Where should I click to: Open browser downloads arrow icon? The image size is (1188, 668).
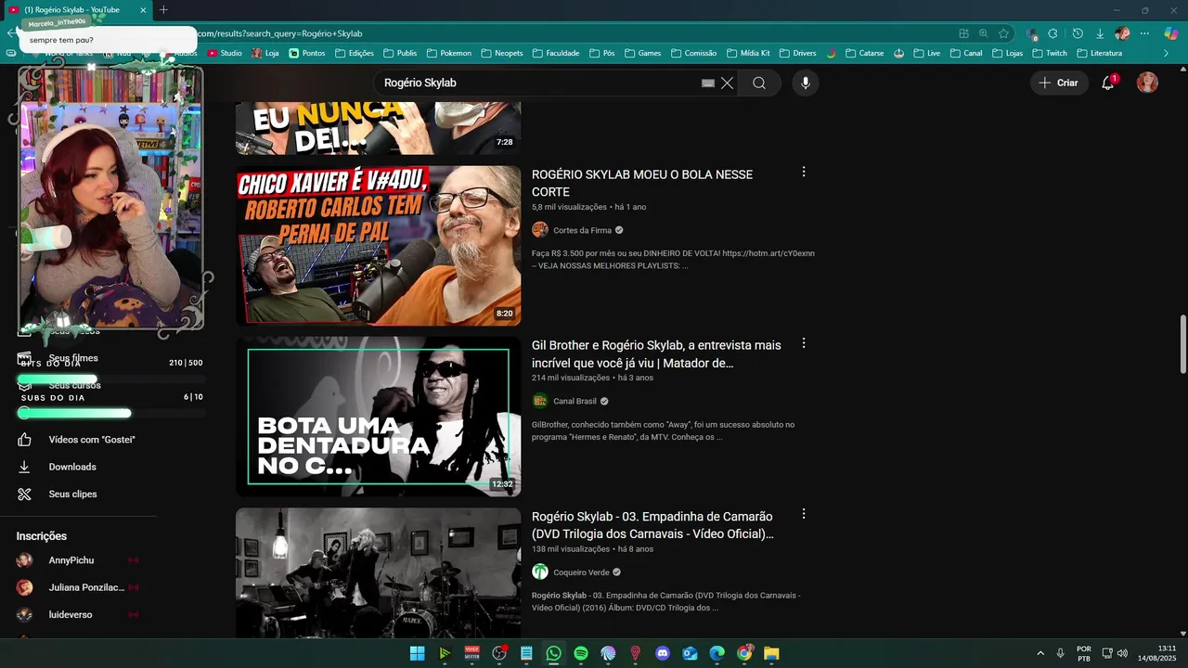pos(1100,33)
